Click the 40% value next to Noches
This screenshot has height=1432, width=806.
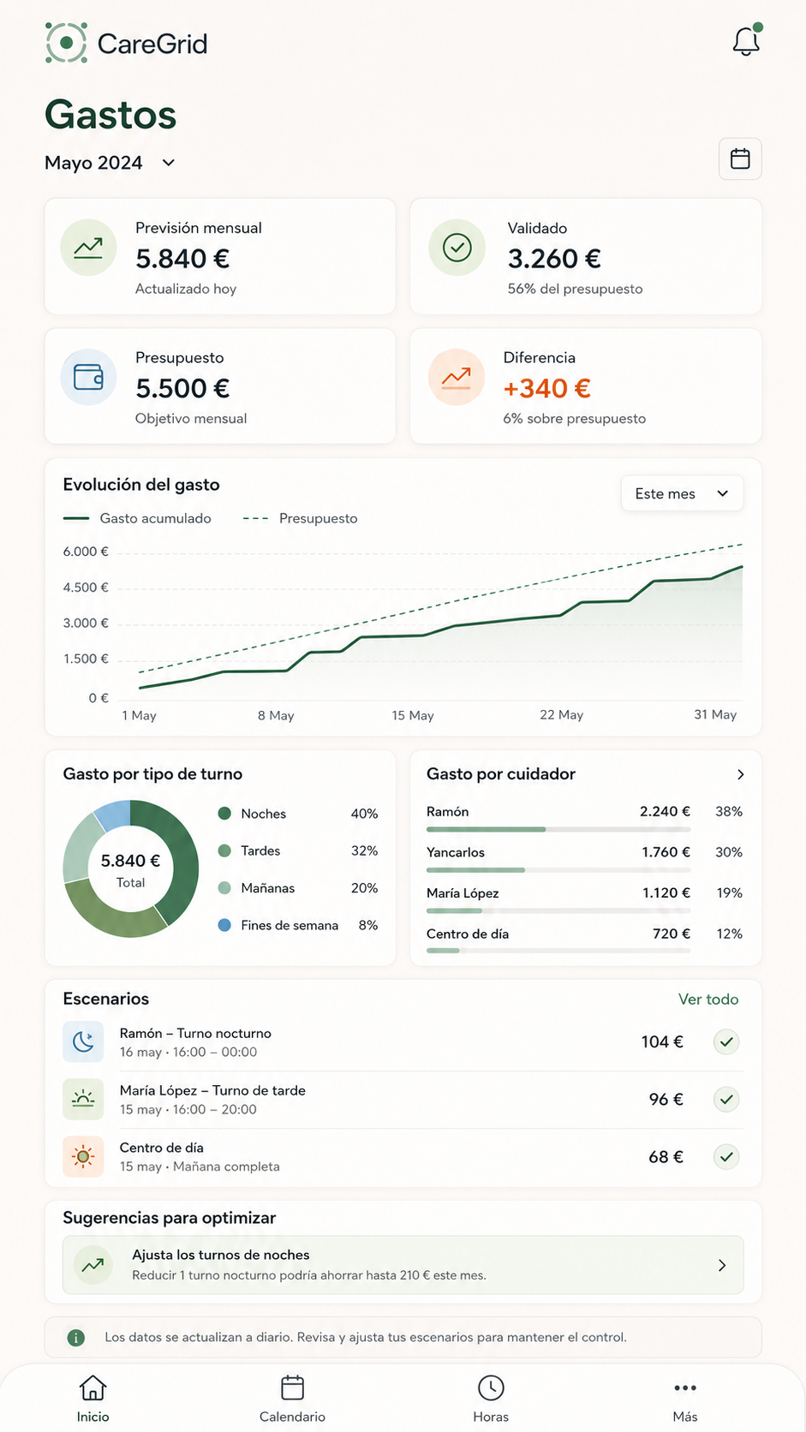tap(364, 814)
